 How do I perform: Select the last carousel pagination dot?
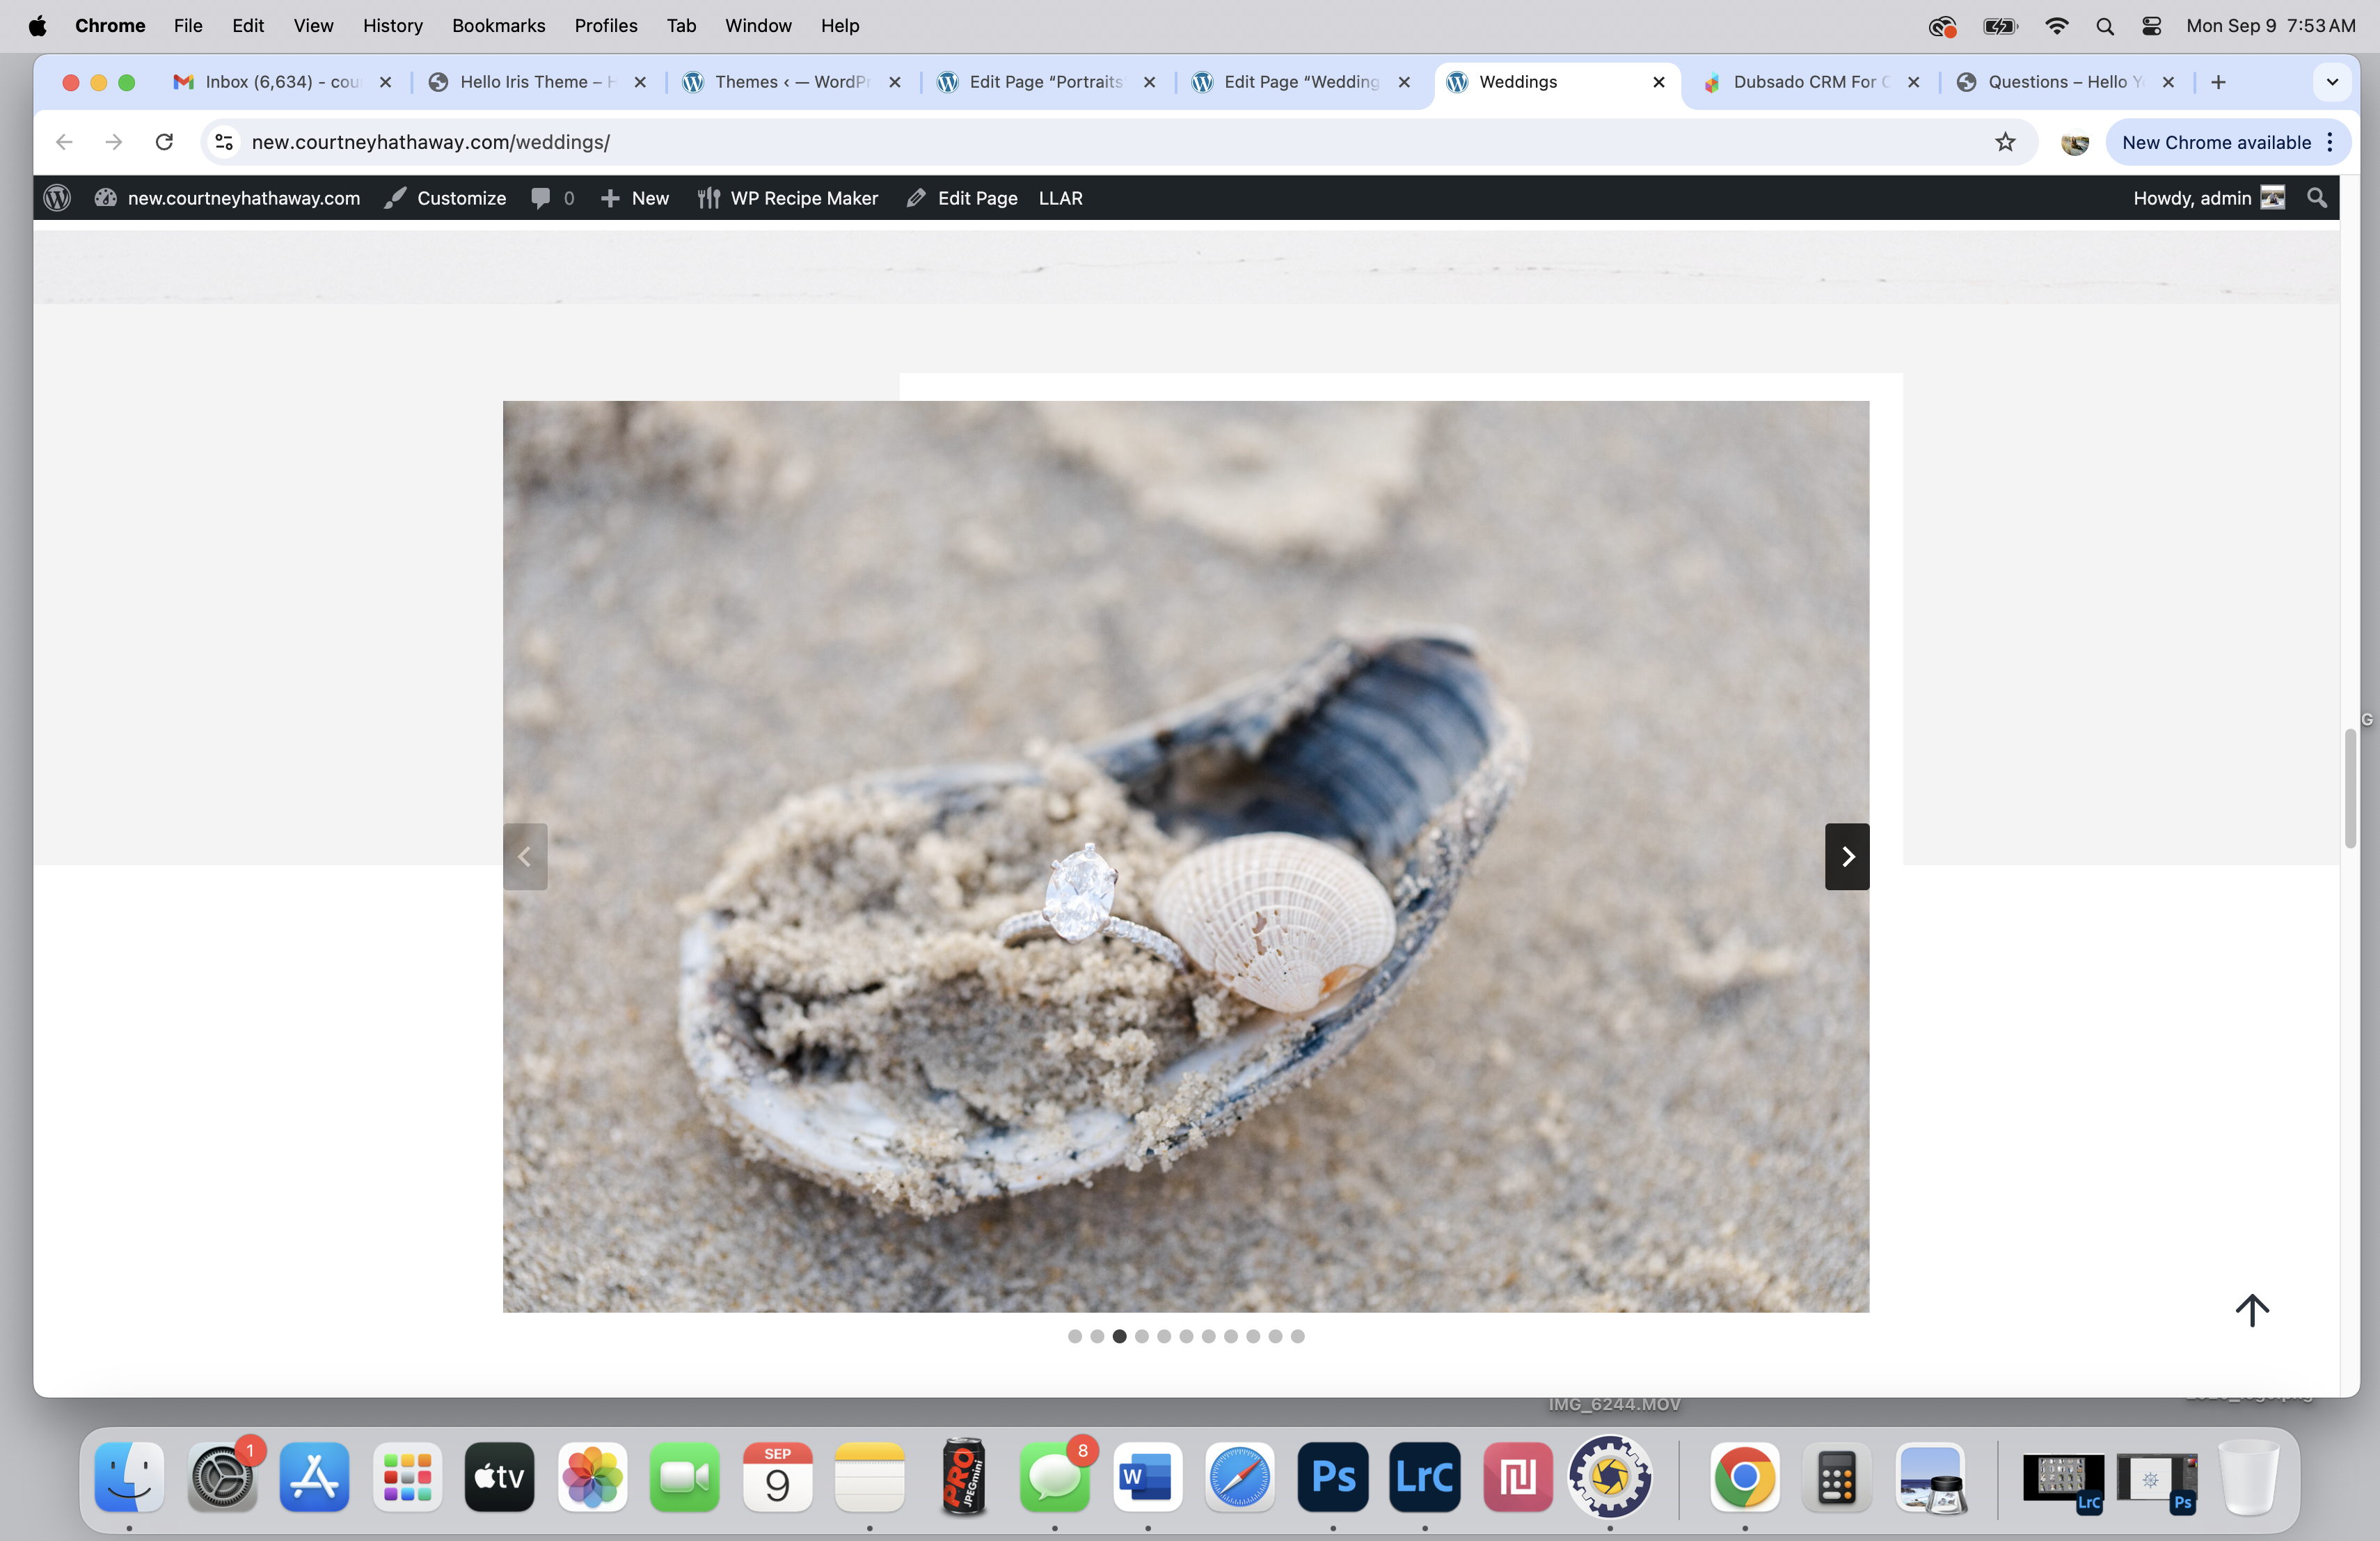(x=1298, y=1336)
